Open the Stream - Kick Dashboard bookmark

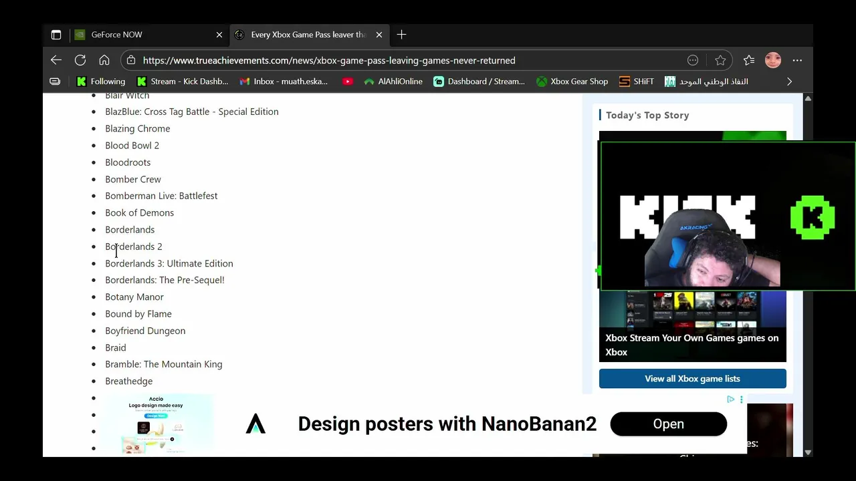pos(183,82)
